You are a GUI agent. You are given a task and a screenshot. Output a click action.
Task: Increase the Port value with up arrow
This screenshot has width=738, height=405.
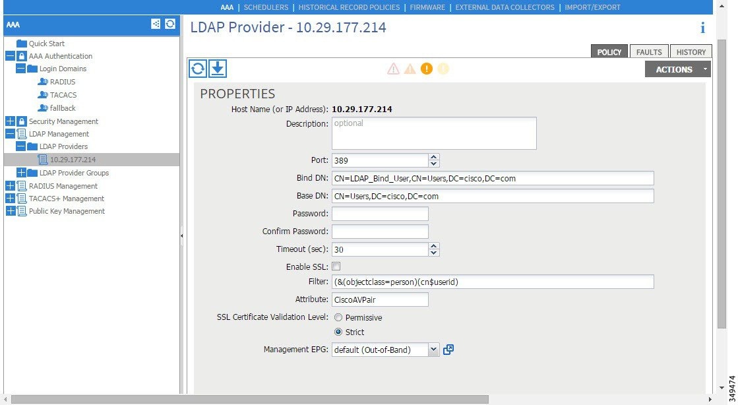tap(434, 157)
